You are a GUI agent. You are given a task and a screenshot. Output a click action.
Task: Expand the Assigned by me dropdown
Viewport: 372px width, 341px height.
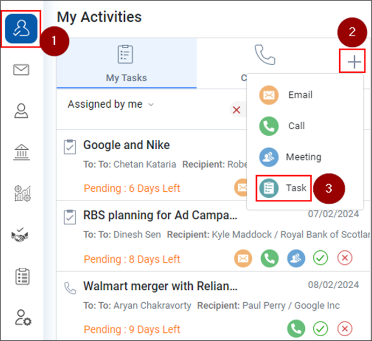coord(111,104)
